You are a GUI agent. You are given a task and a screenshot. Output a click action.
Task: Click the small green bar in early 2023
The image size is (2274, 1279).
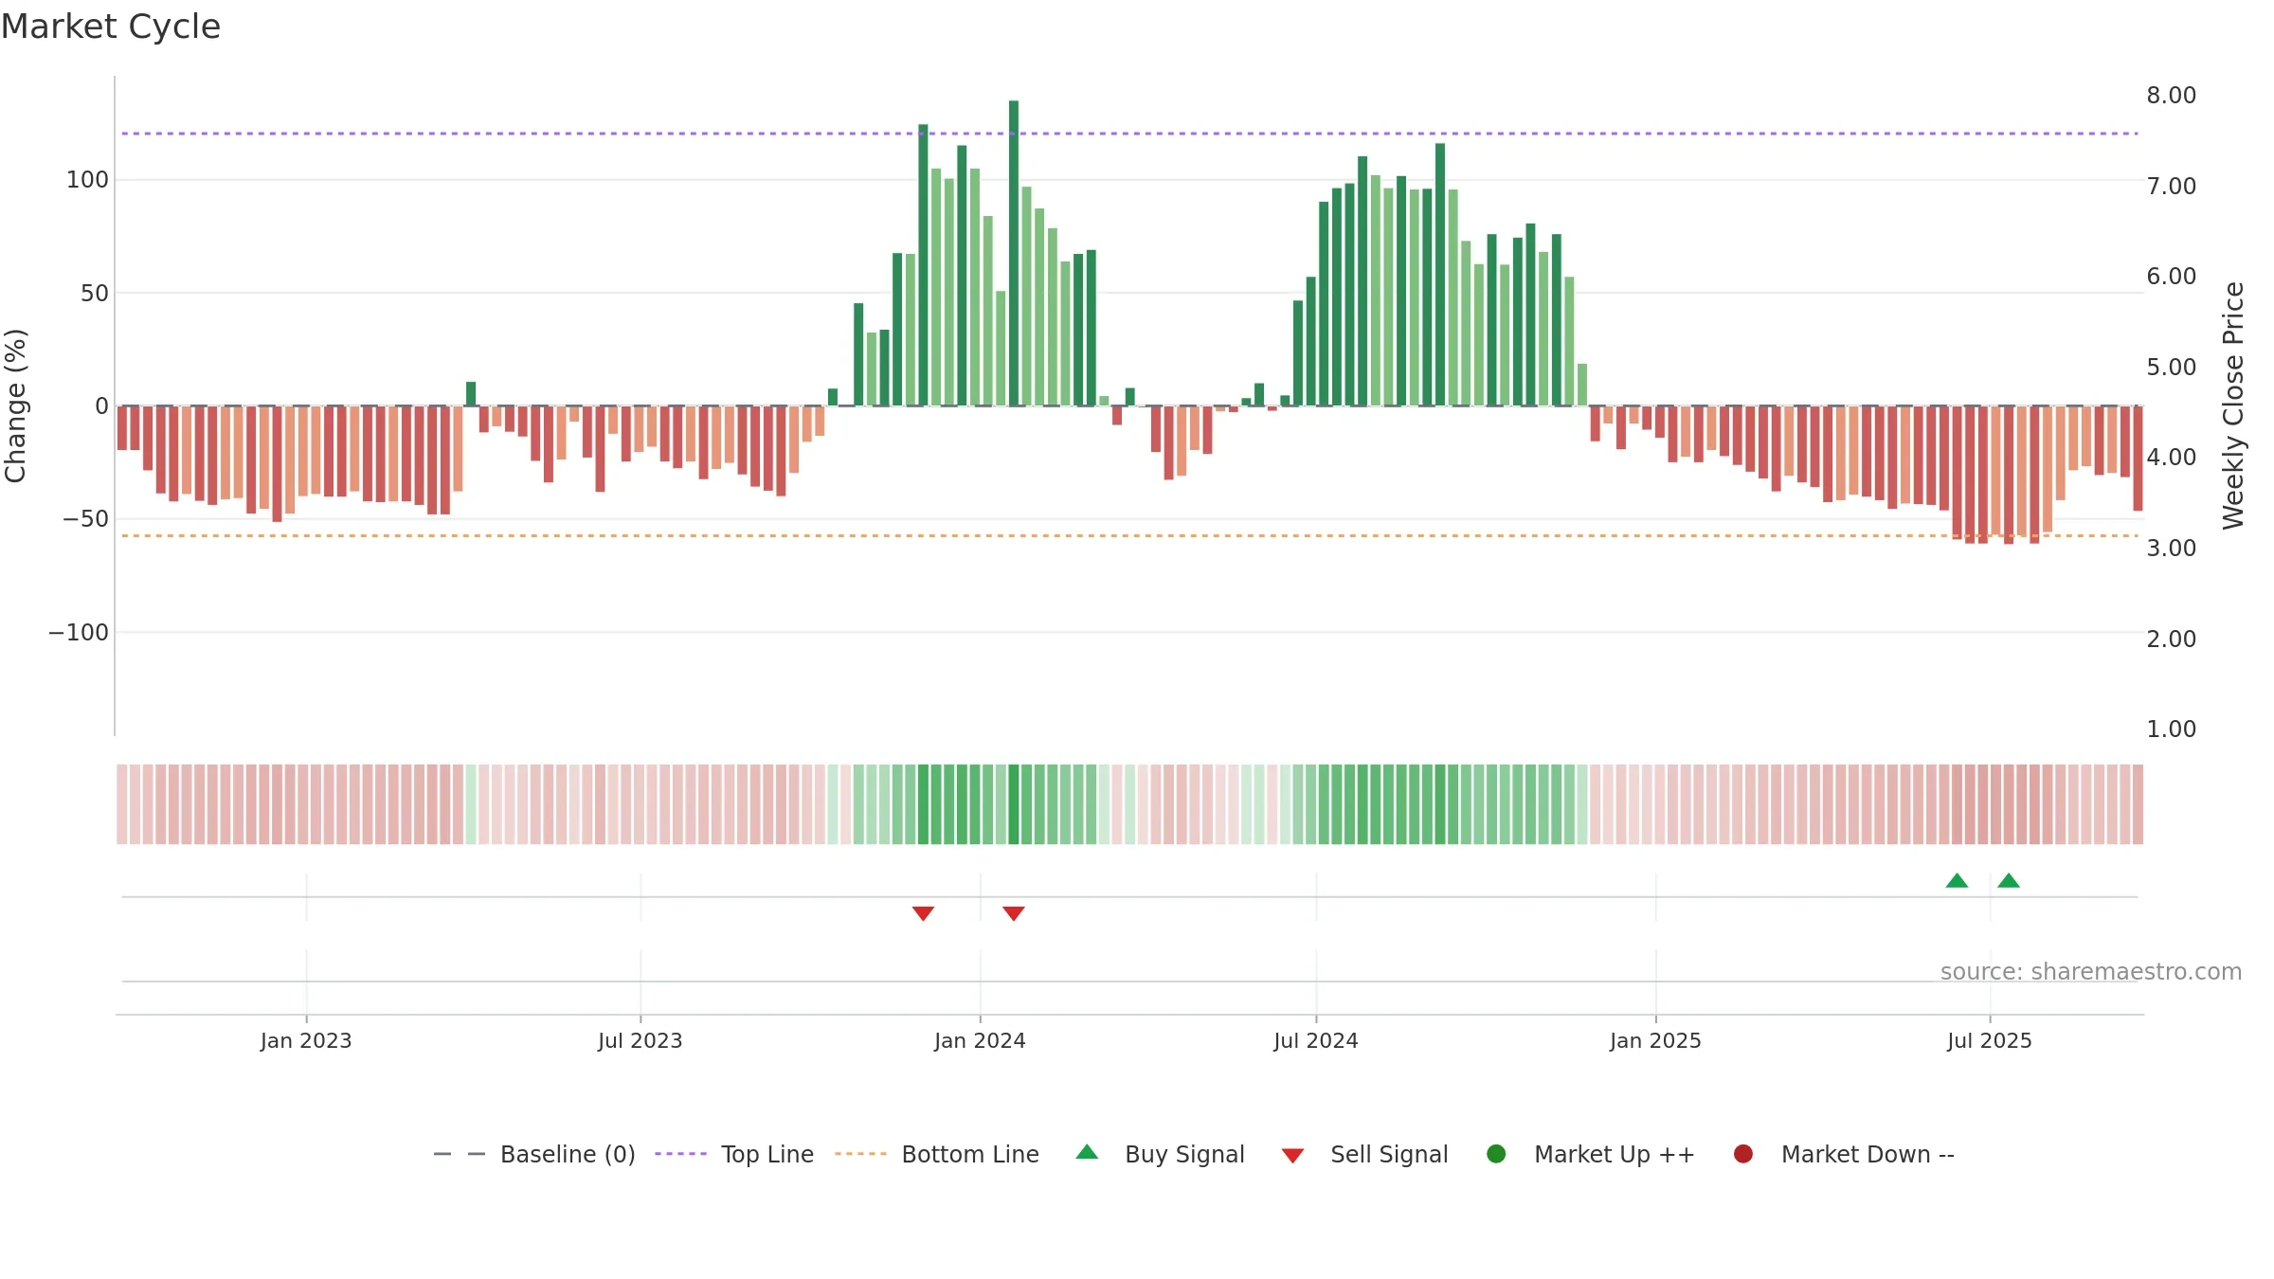(471, 394)
